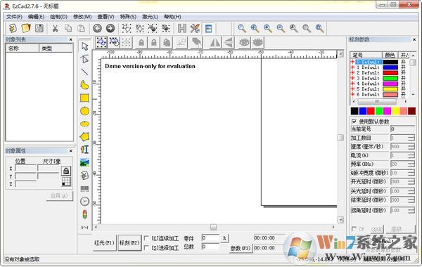The image size is (422, 267).
Task: Click the system parameters wrench icon
Action: coord(195,28)
